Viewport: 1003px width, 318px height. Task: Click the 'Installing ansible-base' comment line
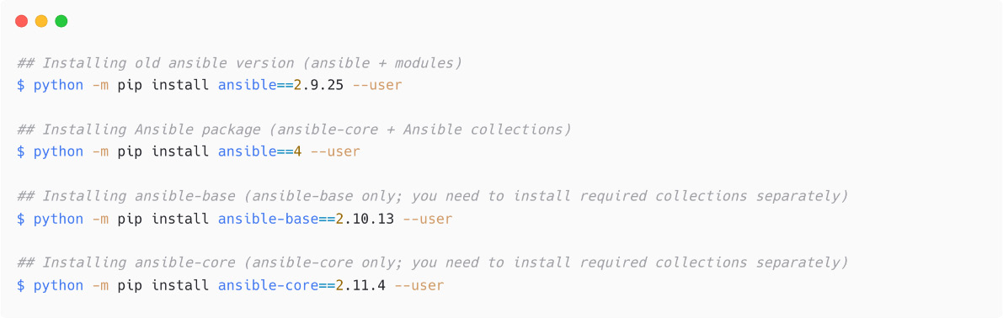[432, 196]
